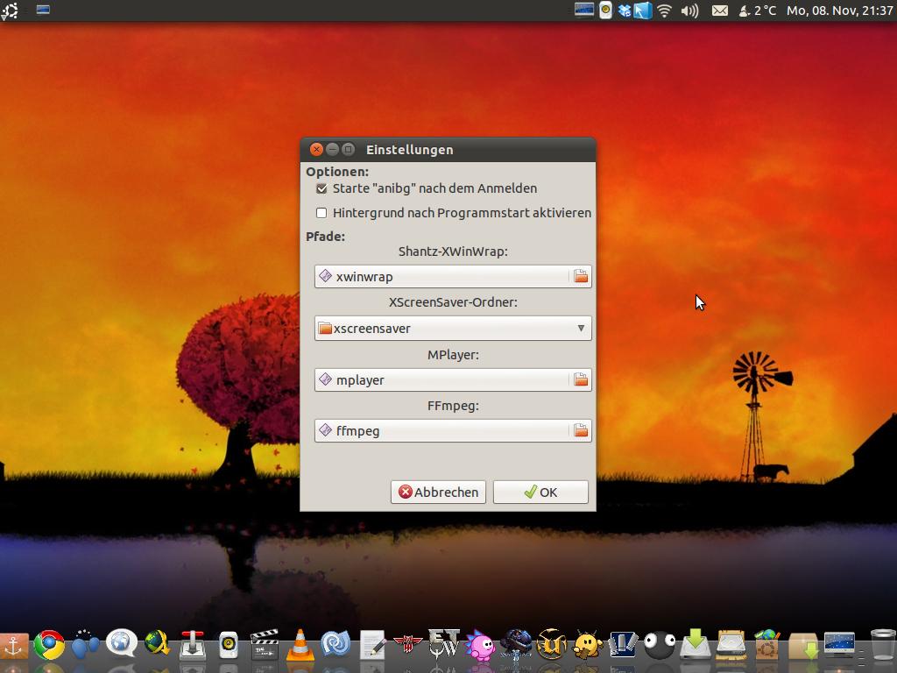Click the desktop monitor dock icon
Screen dimensions: 897x673
(839, 645)
